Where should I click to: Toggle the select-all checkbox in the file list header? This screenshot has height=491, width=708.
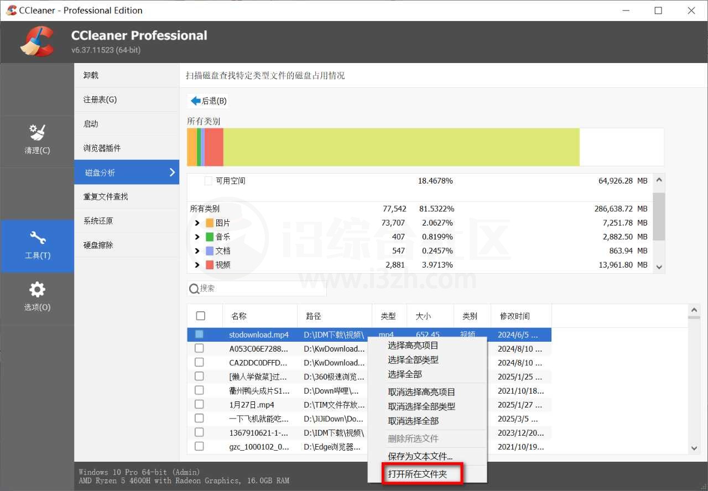click(x=201, y=316)
